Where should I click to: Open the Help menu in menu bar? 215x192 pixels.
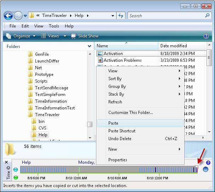click(x=69, y=26)
